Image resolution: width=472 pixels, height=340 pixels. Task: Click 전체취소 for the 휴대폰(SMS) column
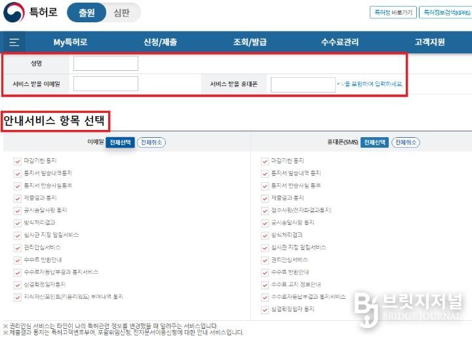point(406,142)
